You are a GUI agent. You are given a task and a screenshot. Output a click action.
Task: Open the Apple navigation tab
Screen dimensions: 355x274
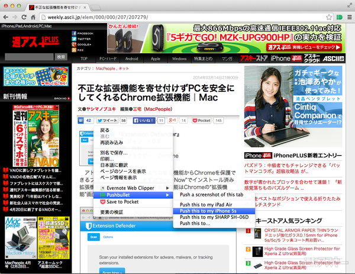(156, 59)
